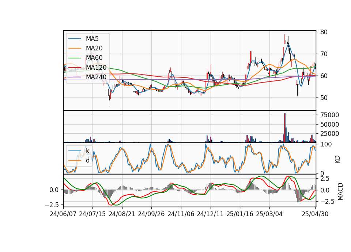Click the 25/04/30 date axis label
The width and height of the screenshot is (351, 252).
click(315, 214)
